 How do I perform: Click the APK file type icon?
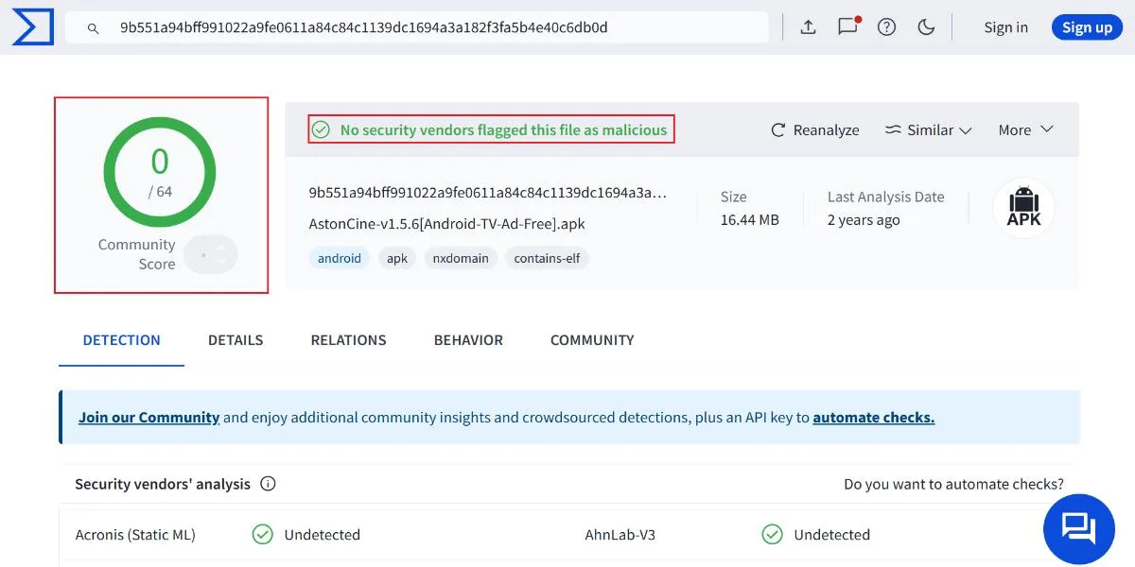point(1023,208)
